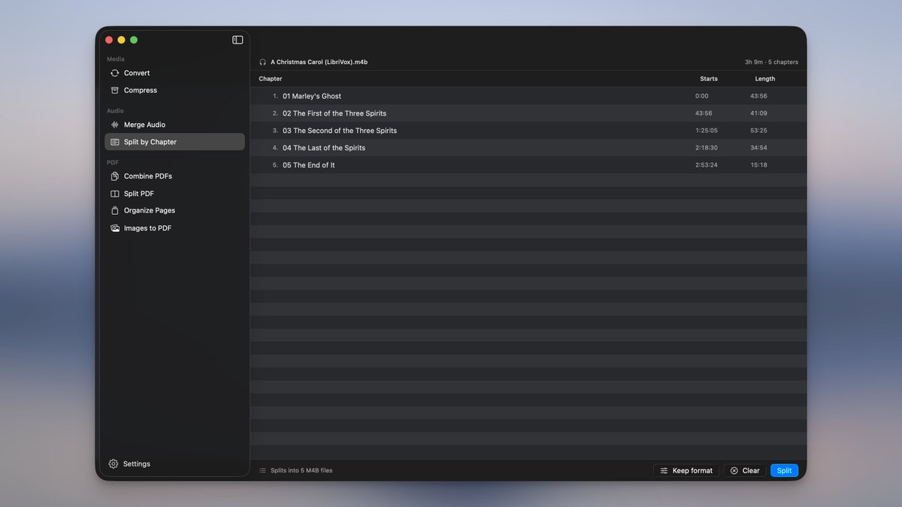902x507 pixels.
Task: Click the 53:25 length value
Action: pos(758,131)
